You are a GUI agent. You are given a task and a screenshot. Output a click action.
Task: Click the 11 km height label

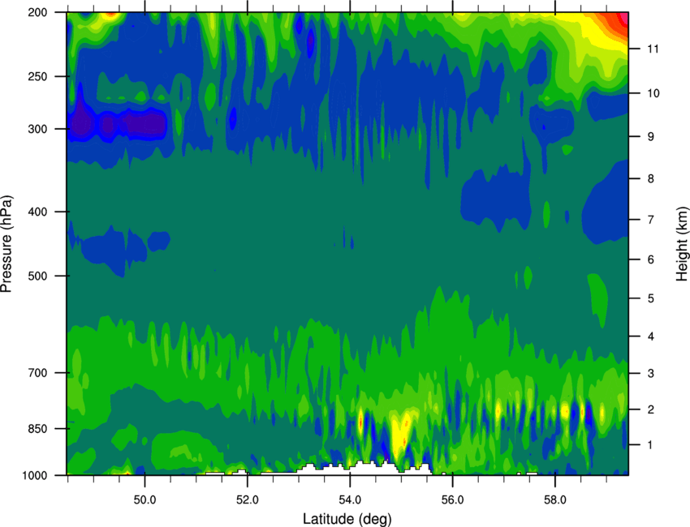click(653, 49)
